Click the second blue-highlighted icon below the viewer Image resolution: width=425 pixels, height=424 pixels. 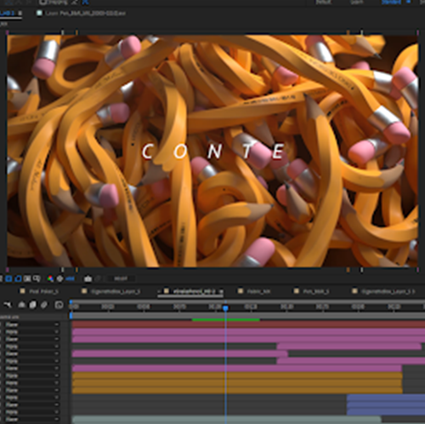click(x=18, y=278)
